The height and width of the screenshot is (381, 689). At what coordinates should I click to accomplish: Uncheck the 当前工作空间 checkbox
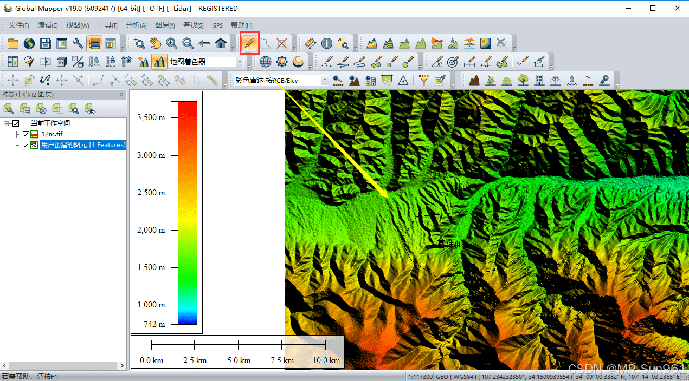pyautogui.click(x=16, y=123)
